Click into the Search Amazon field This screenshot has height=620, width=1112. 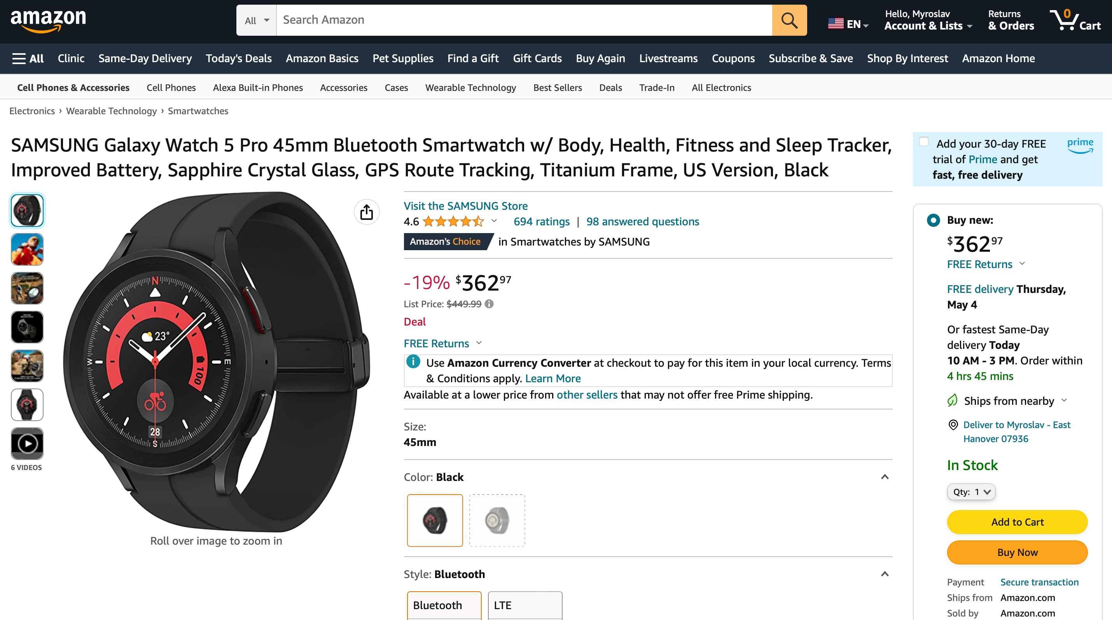click(x=524, y=20)
